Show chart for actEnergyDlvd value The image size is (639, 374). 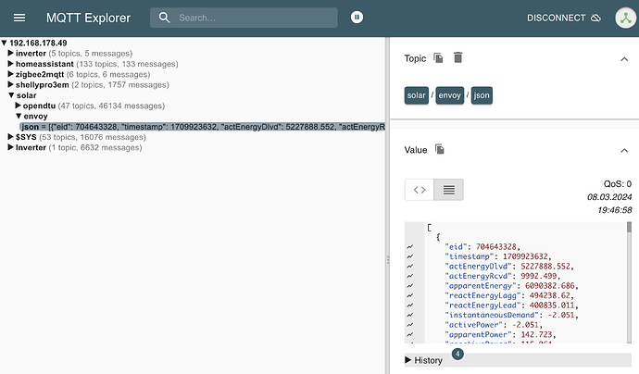[409, 267]
